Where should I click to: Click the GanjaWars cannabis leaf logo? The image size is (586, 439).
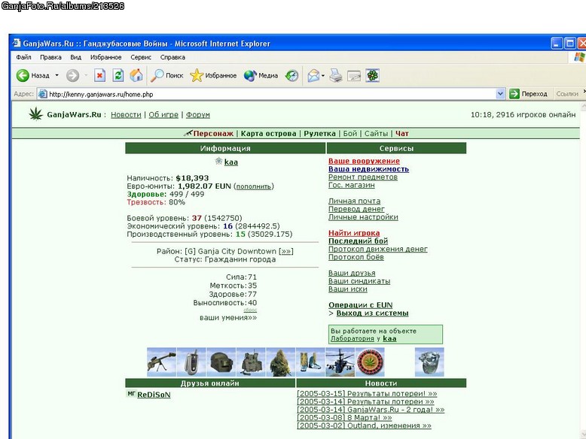[36, 114]
